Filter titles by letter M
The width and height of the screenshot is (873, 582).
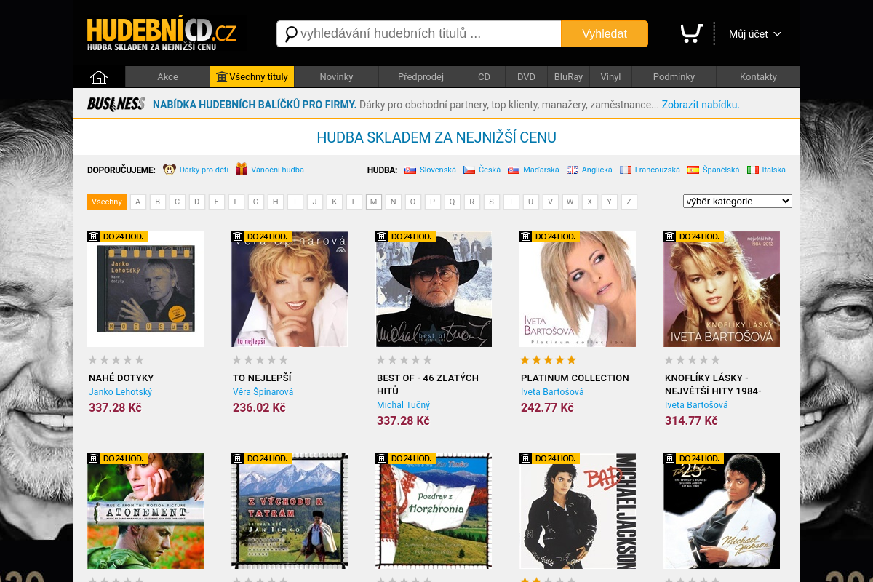[374, 202]
